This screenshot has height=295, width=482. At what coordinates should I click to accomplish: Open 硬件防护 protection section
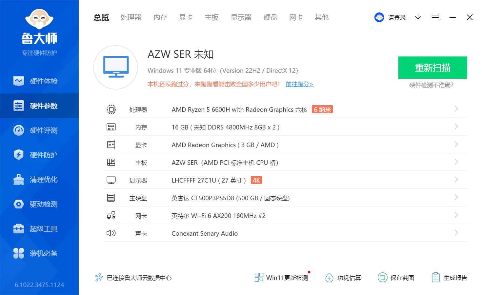(44, 155)
